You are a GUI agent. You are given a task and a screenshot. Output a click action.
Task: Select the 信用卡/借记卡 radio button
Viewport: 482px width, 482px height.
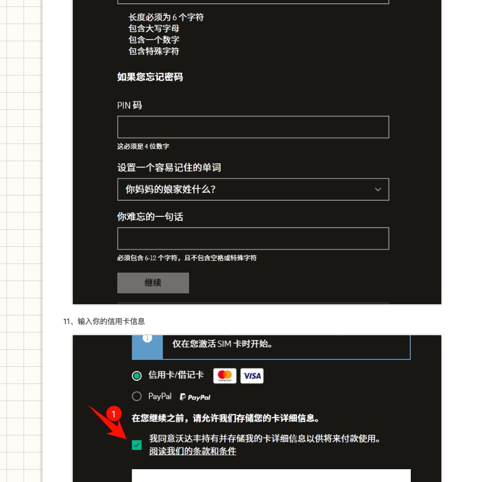click(137, 375)
